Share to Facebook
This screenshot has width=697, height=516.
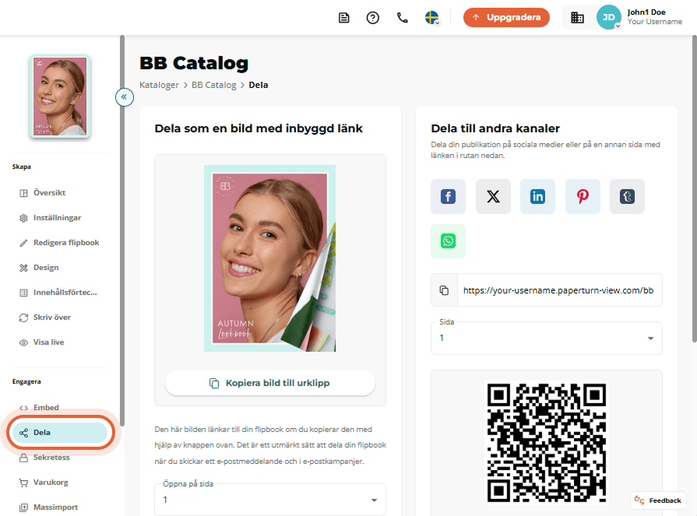(448, 196)
